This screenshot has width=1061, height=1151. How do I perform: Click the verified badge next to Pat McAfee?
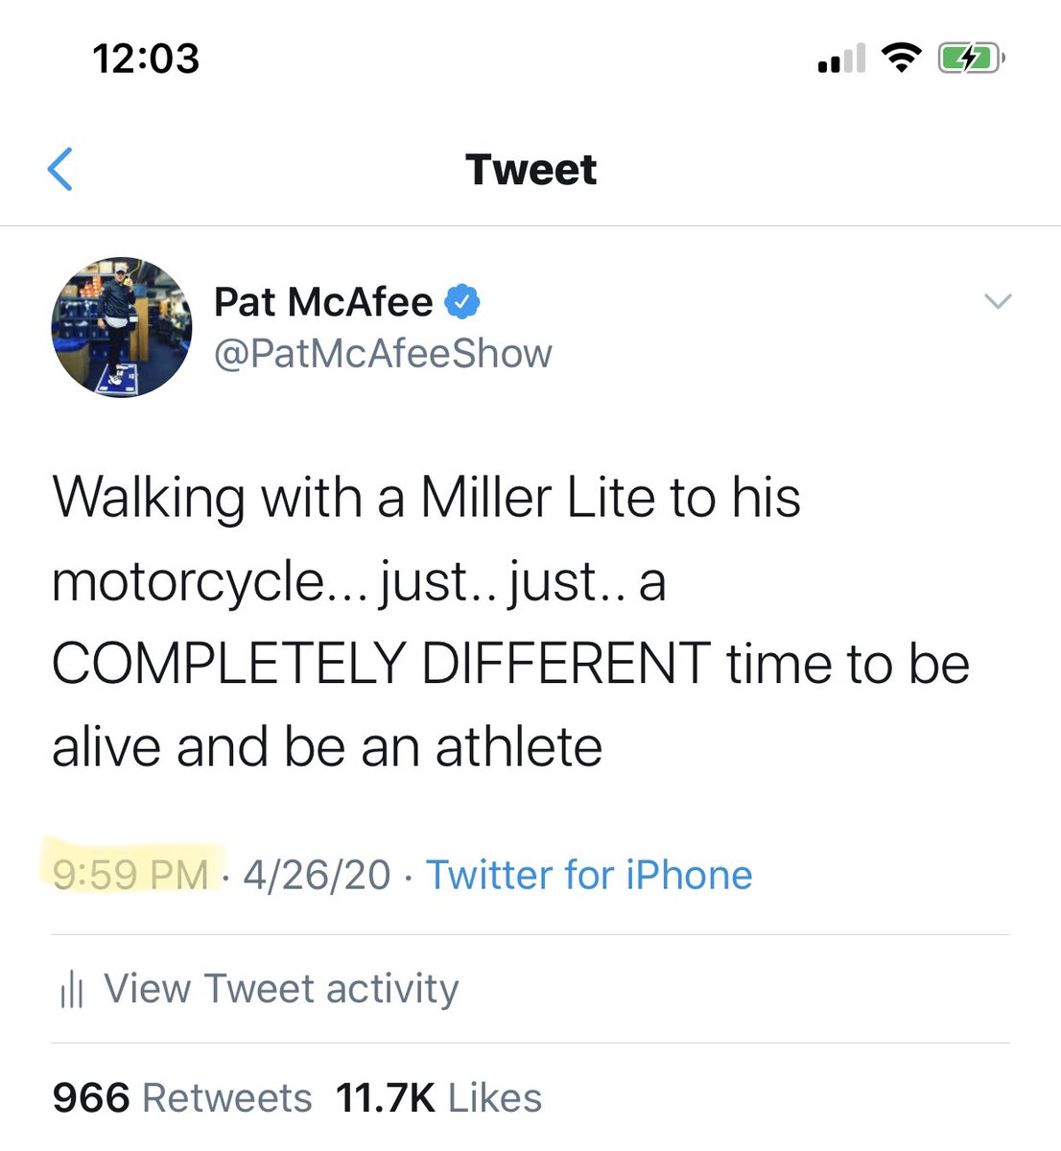pos(464,300)
